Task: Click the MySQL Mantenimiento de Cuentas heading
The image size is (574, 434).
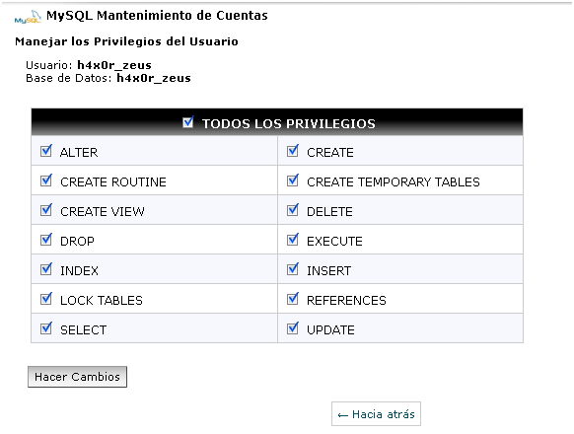Action: pyautogui.click(x=157, y=16)
